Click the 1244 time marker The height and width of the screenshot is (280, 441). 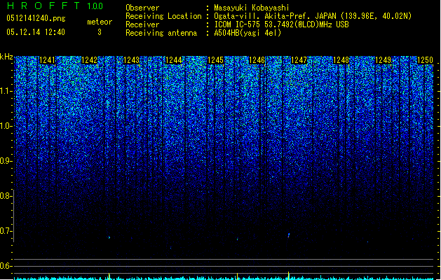click(x=174, y=60)
